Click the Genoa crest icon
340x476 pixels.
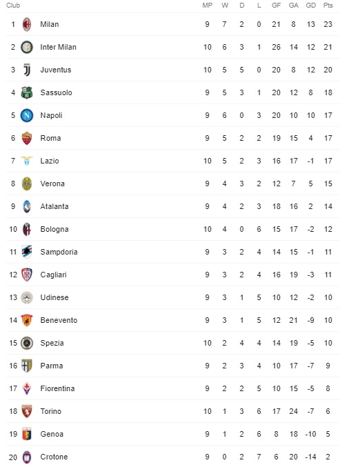(x=27, y=434)
